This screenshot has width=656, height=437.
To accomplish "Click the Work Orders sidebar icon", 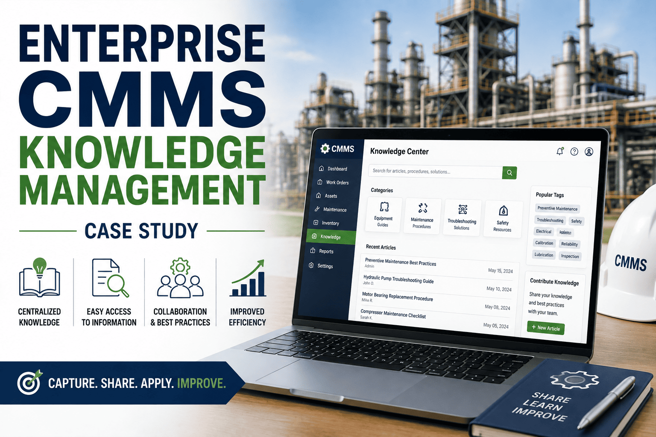I will [320, 182].
